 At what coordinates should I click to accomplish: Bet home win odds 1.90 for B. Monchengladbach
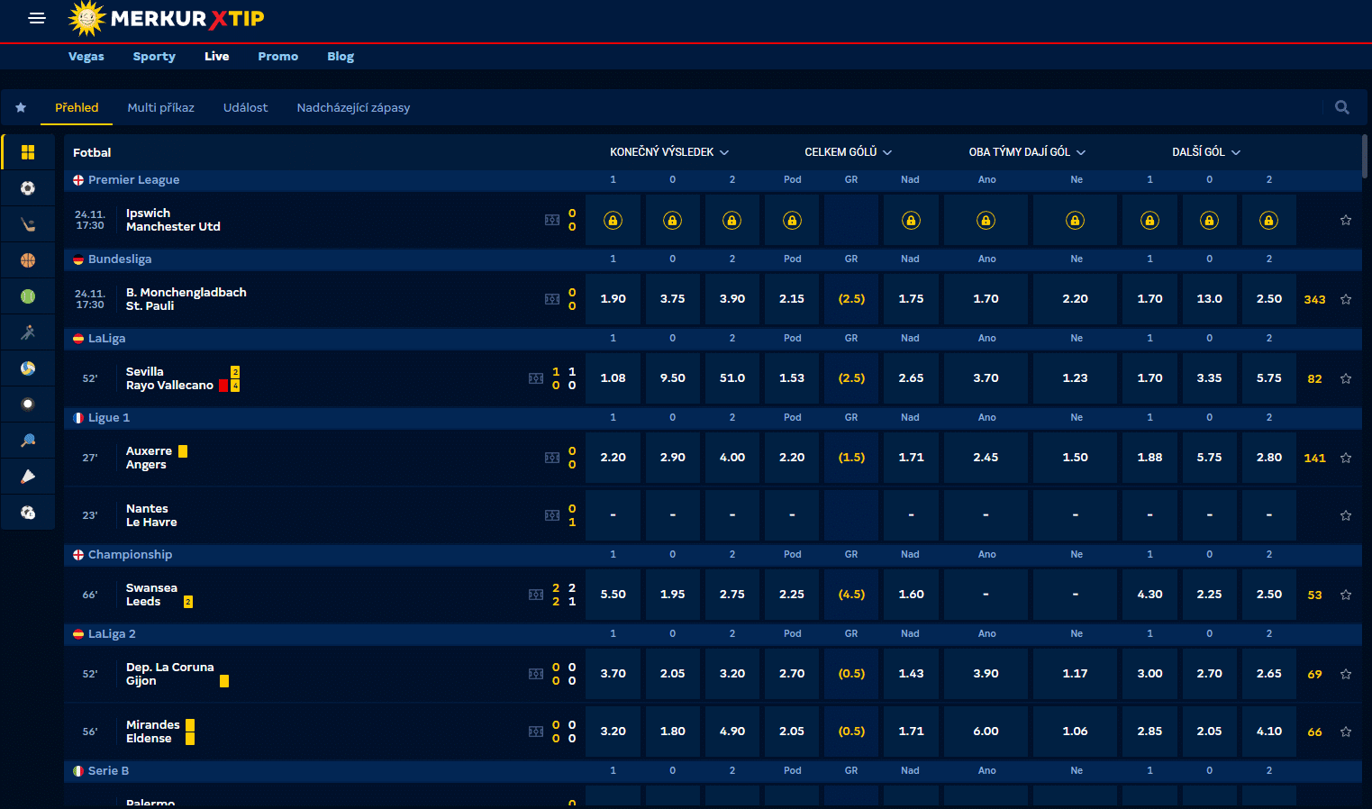(x=613, y=299)
